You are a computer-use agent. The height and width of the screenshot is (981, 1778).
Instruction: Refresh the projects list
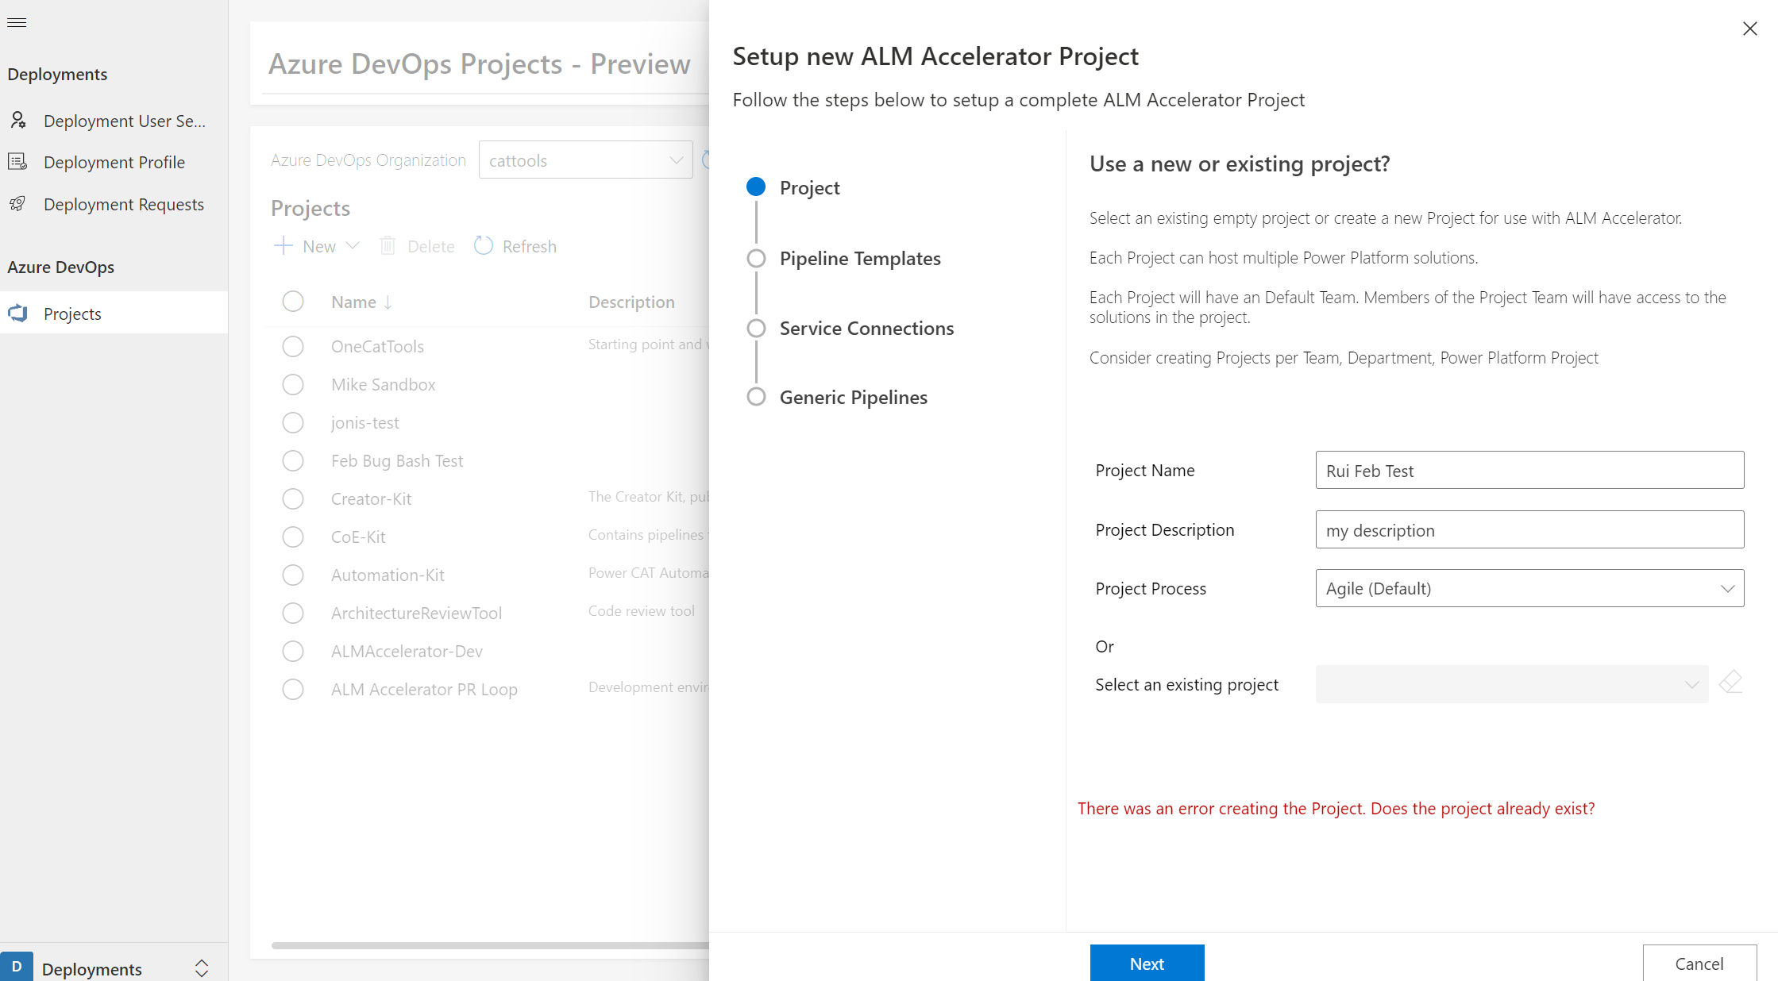pos(515,246)
